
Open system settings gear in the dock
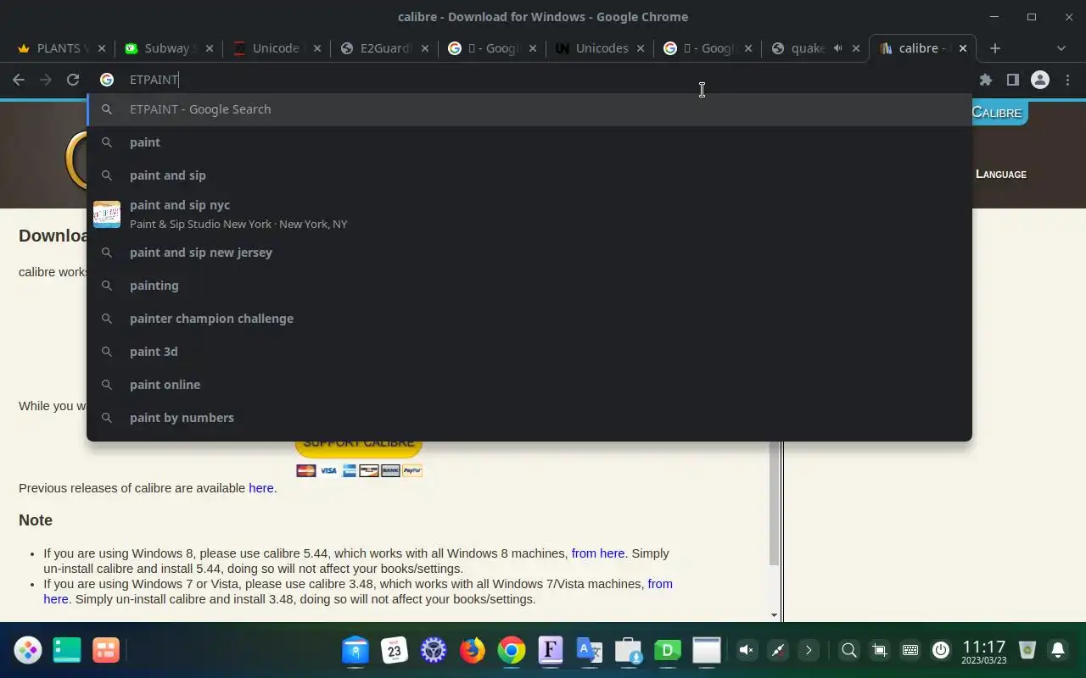coord(434,650)
